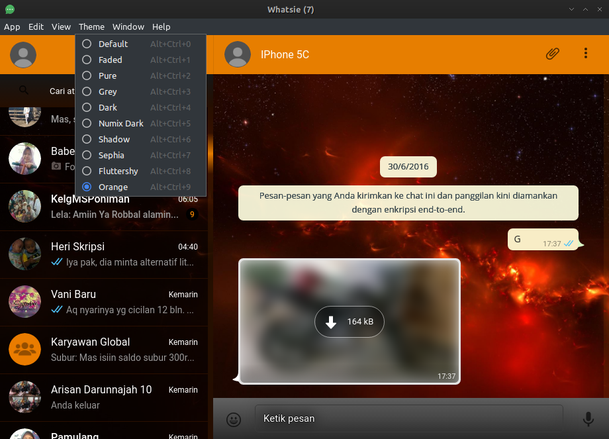
Task: Open the Heri Skripsi chat
Action: tap(104, 254)
